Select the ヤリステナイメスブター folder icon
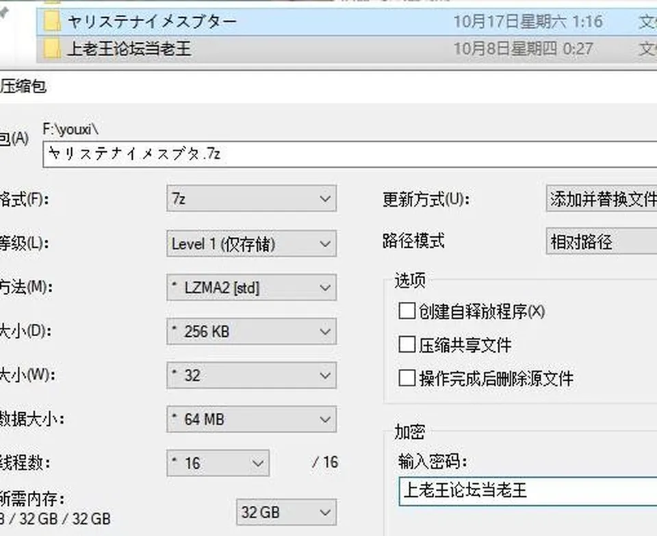 click(x=53, y=21)
